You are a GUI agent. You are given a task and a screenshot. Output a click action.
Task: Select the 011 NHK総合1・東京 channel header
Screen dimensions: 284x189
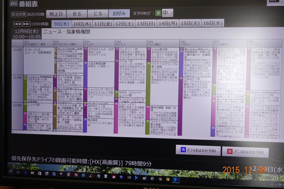38,43
